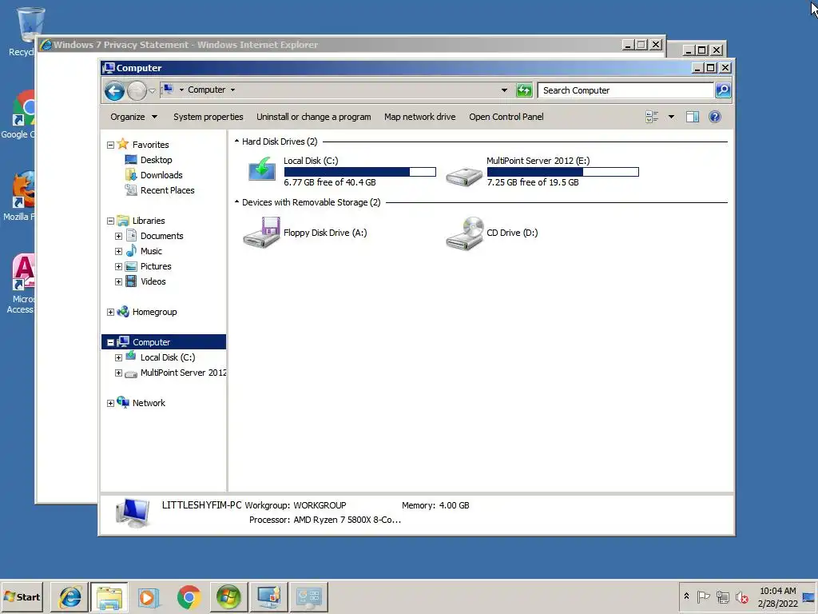The image size is (818, 614).
Task: Collapse Devices with Removable Storage group
Action: click(236, 202)
